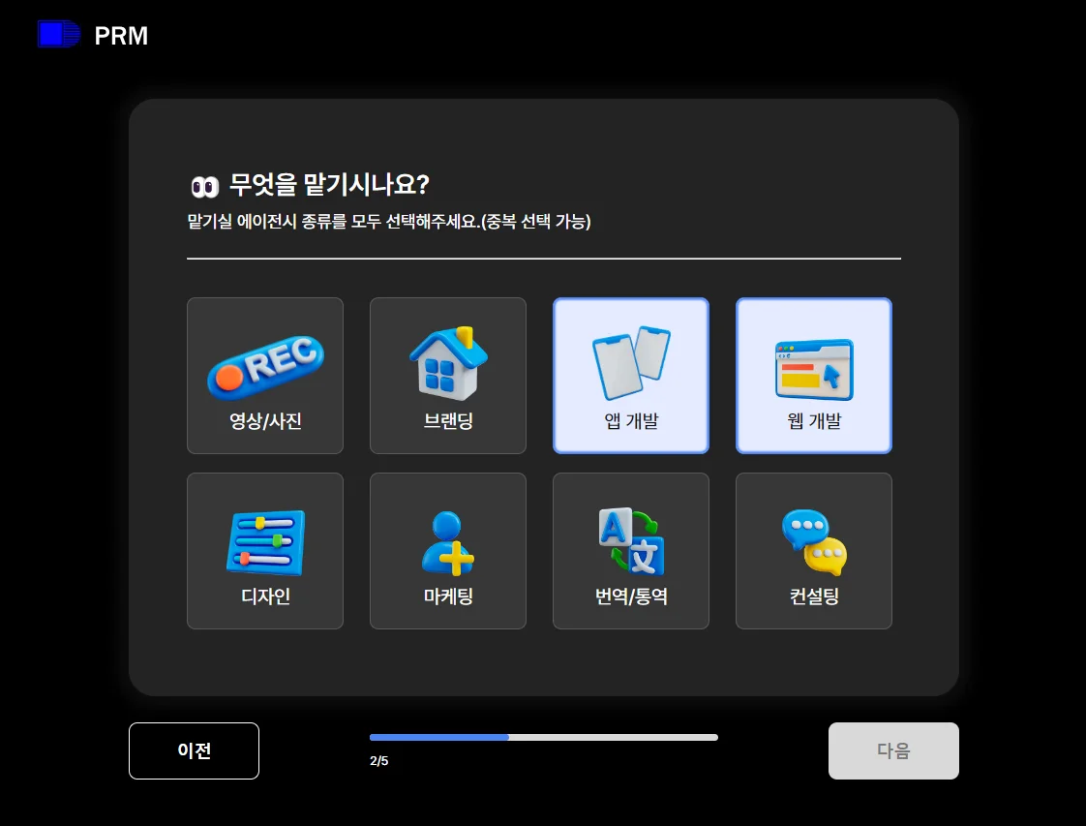Enable the 마케팅 label option
1086x826 pixels.
click(448, 597)
